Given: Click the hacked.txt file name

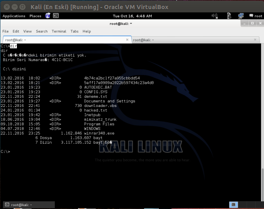Looking at the screenshot, I should [x=96, y=110].
